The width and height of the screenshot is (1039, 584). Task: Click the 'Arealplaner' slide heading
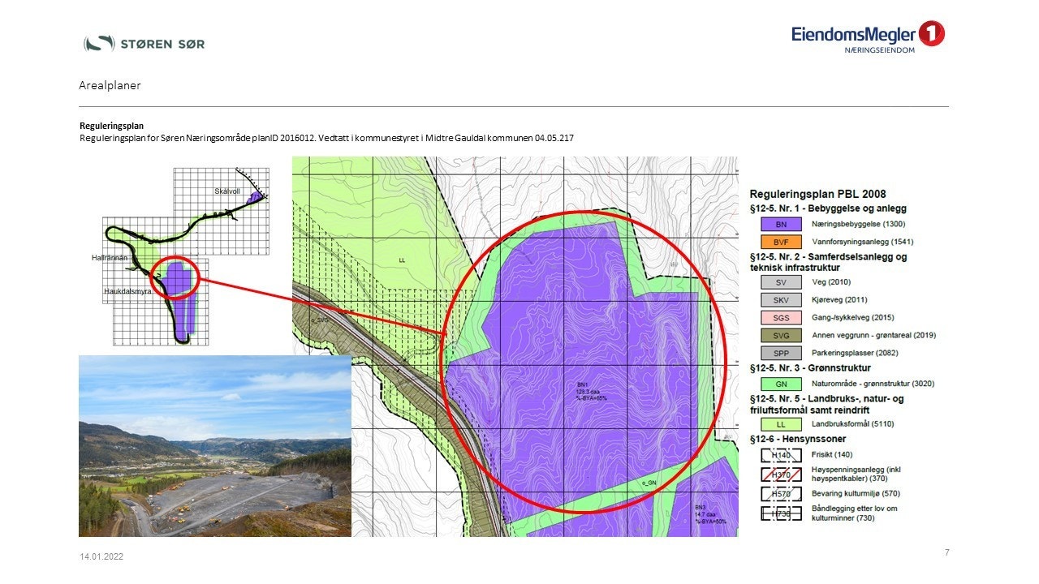pos(110,85)
